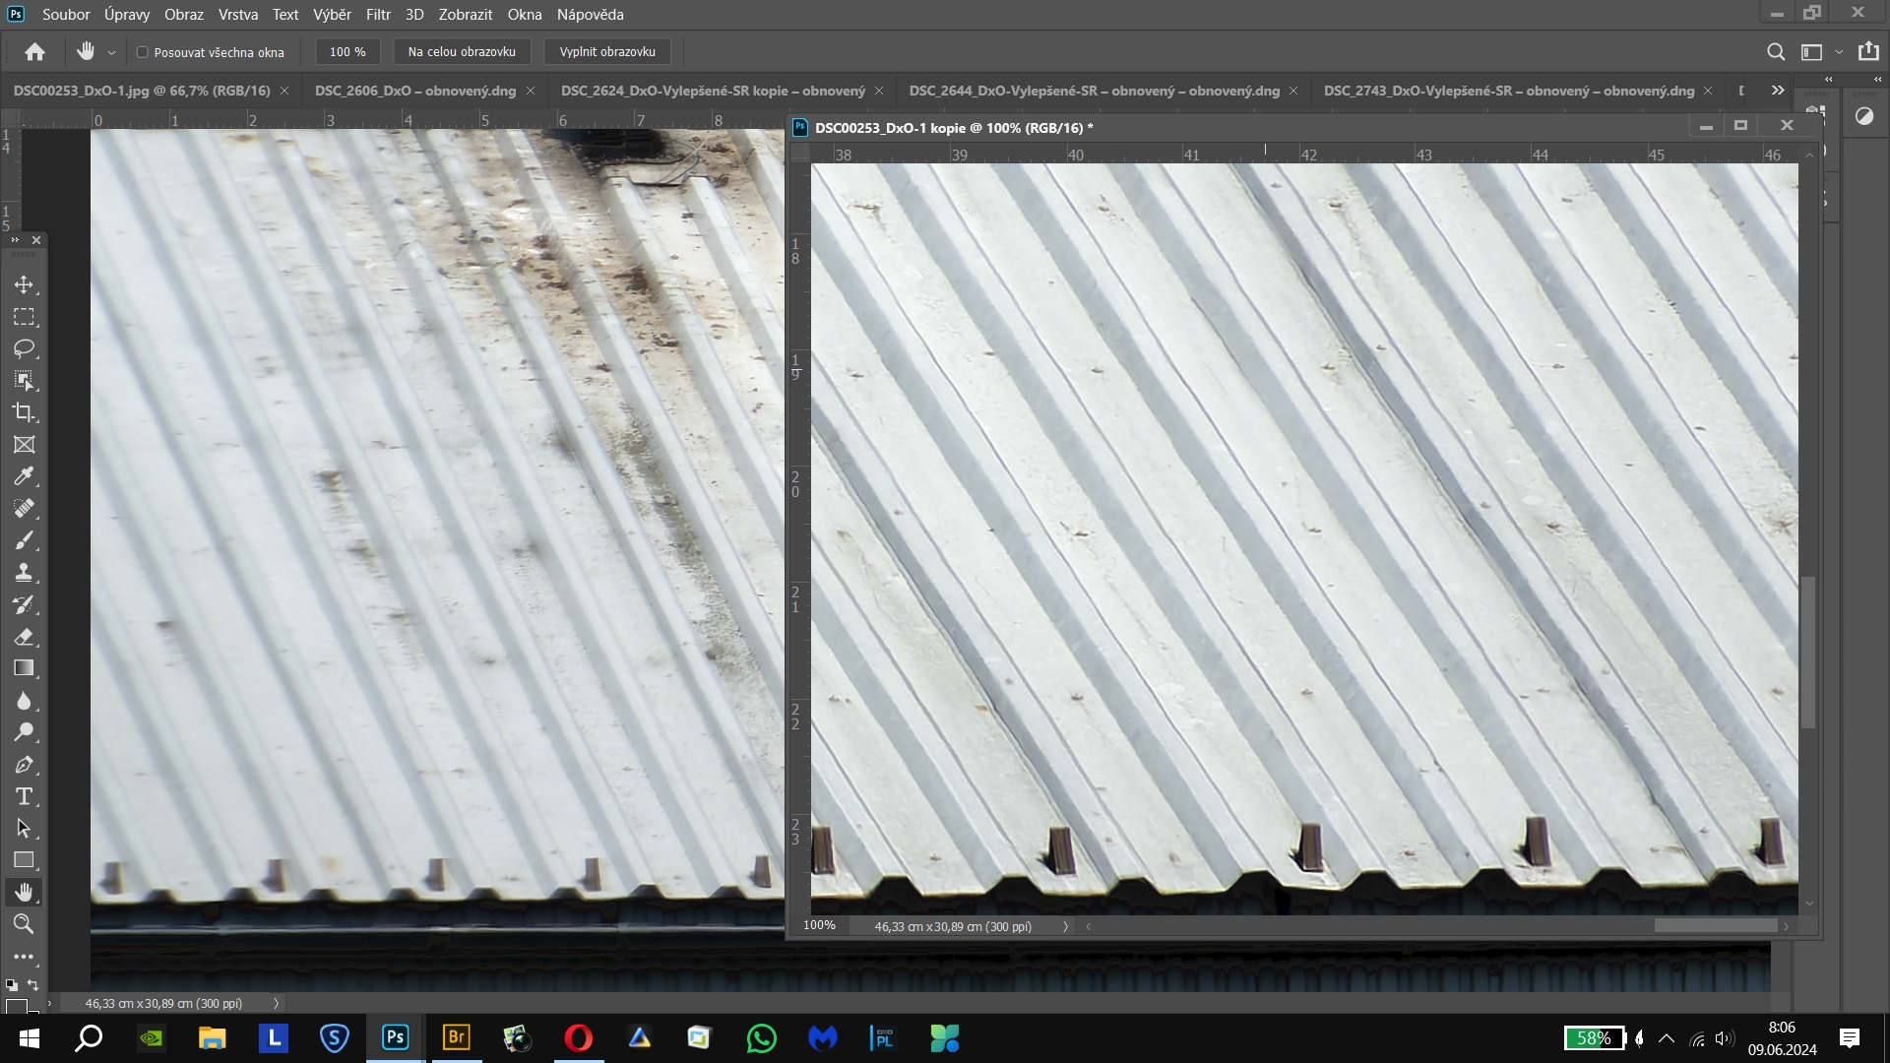
Task: Enable Posouvat všechna okna checkbox
Action: (142, 52)
